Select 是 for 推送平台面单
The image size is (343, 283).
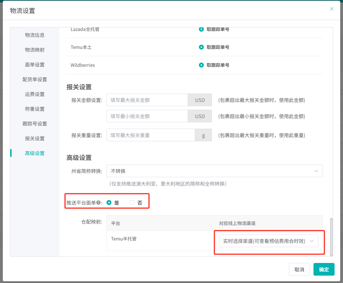click(x=109, y=202)
